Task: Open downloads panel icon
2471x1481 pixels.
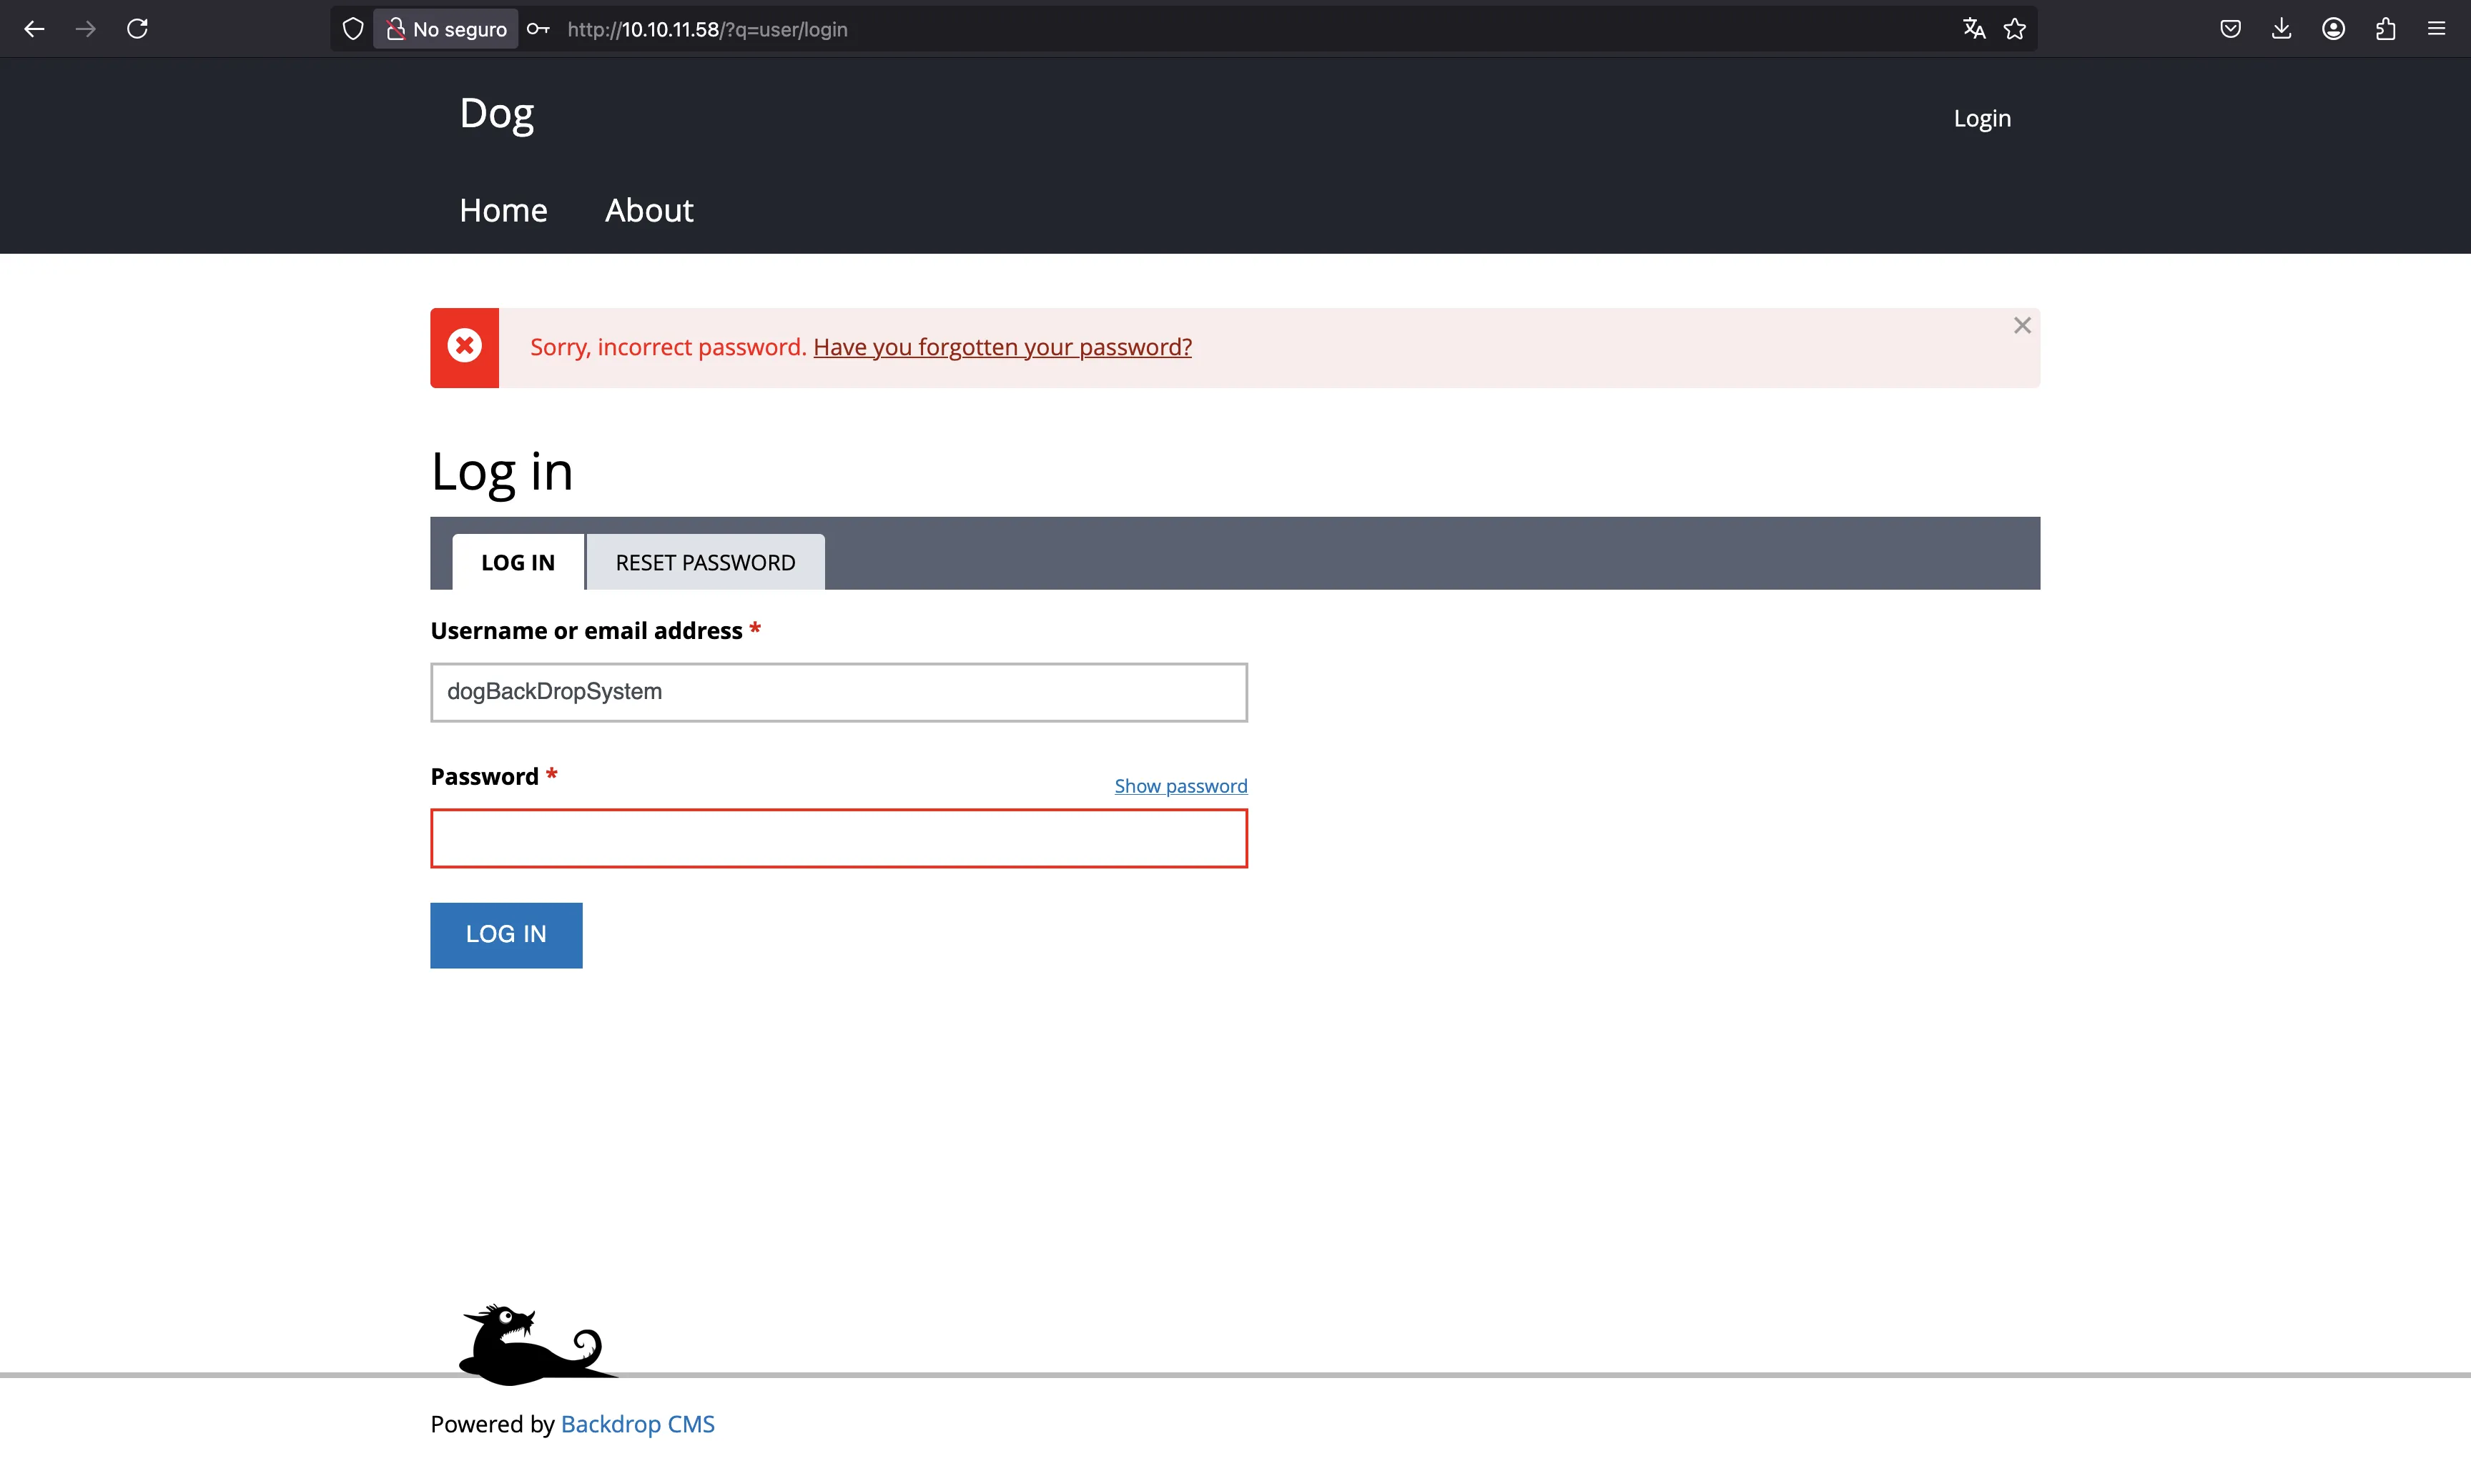Action: pyautogui.click(x=2282, y=29)
